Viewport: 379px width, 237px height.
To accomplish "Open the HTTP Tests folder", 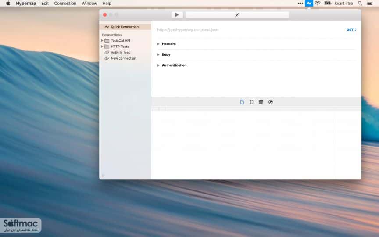I will click(120, 47).
